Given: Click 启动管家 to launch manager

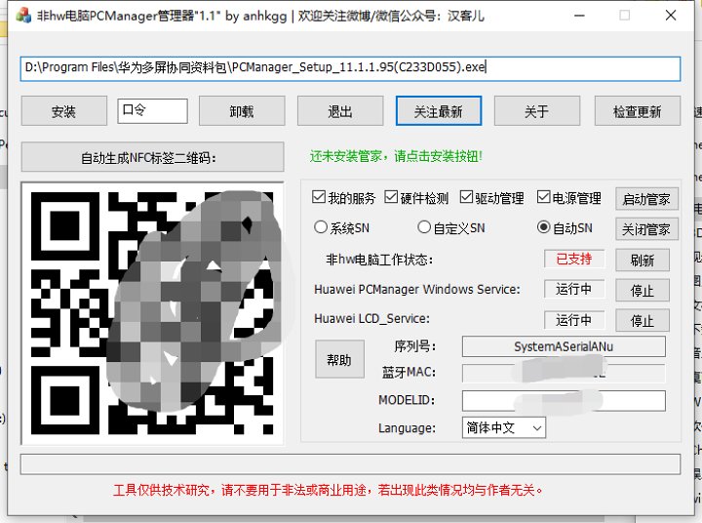Looking at the screenshot, I should [x=647, y=199].
